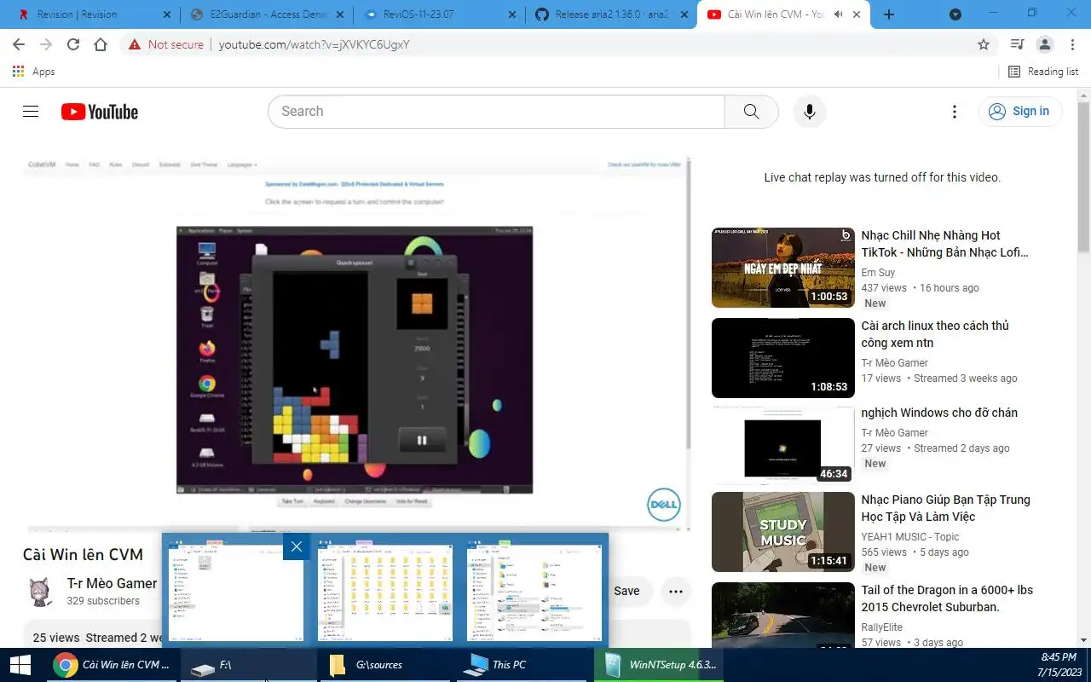
Task: Open the browser home page
Action: point(101,44)
